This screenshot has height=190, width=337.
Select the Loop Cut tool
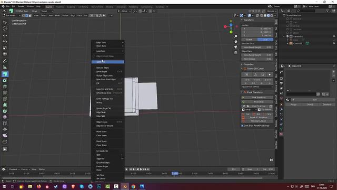pyautogui.click(x=5, y=93)
